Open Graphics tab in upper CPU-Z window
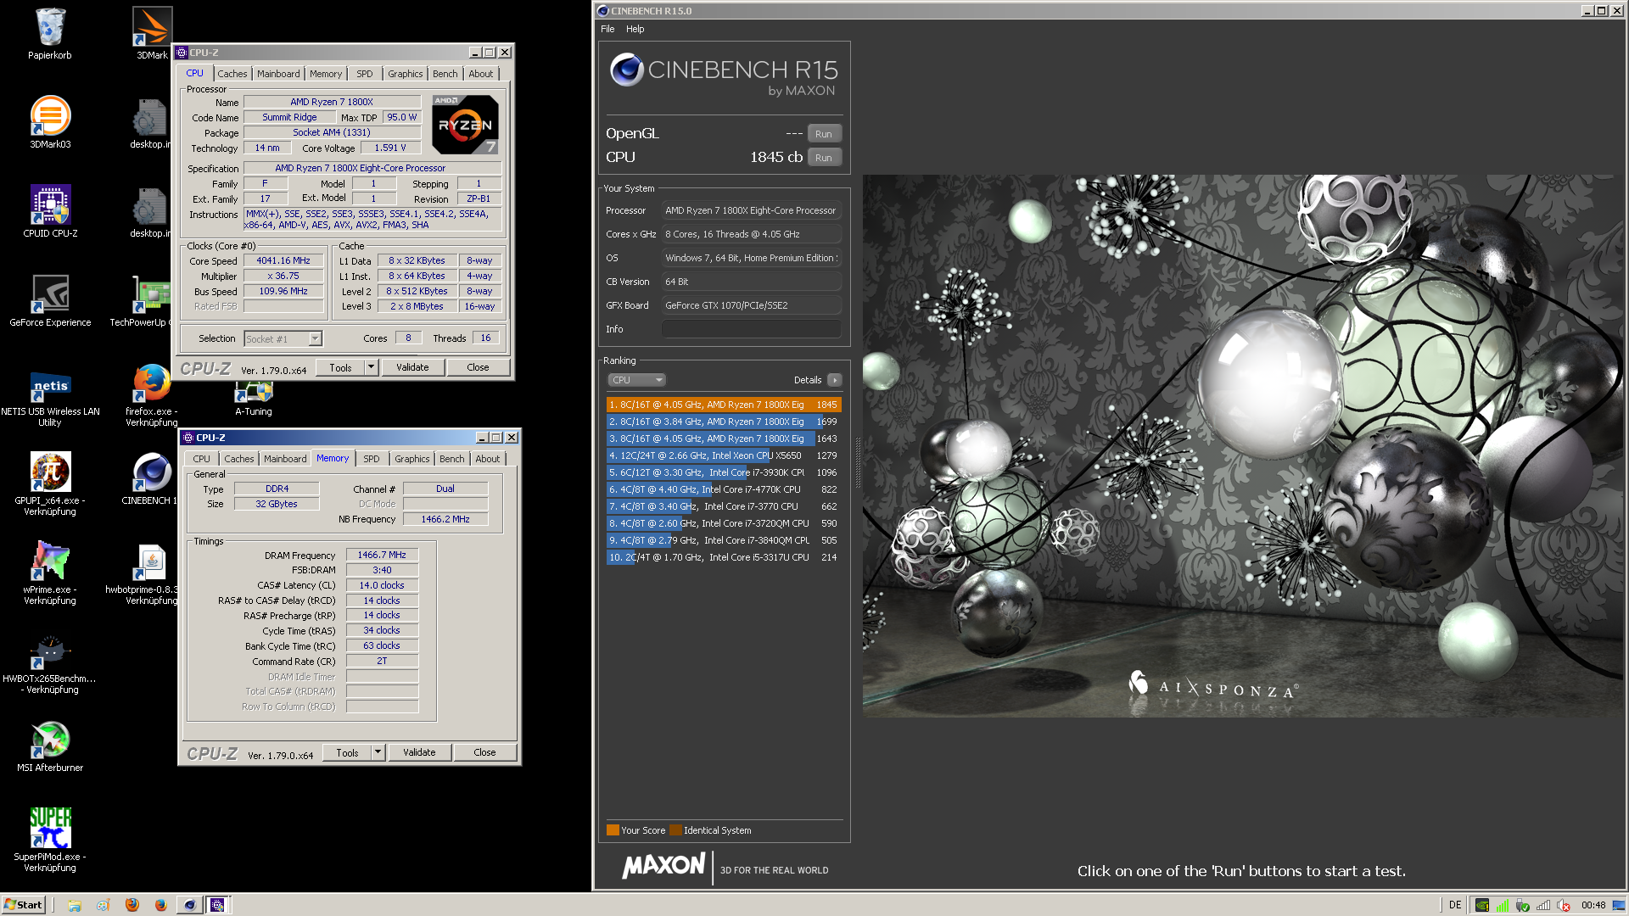 click(406, 74)
